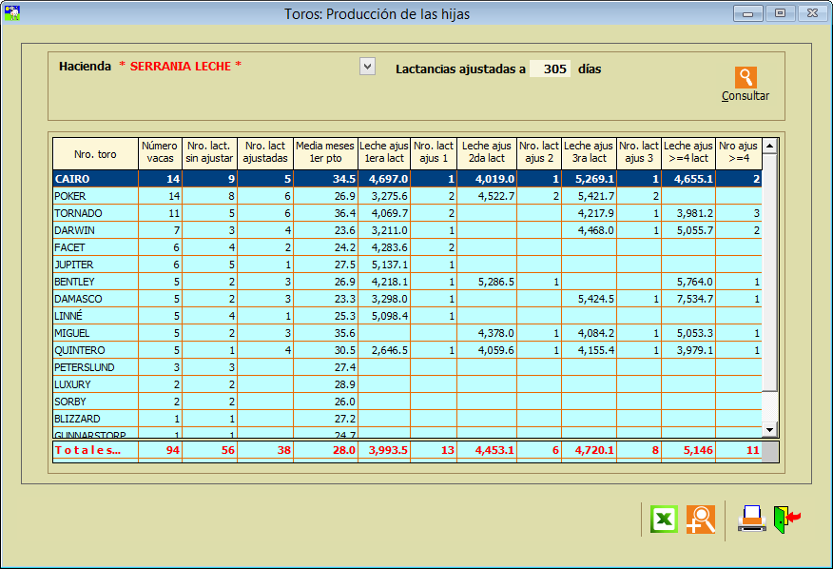This screenshot has width=833, height=569.
Task: Click the days input field showing 305
Action: (550, 69)
